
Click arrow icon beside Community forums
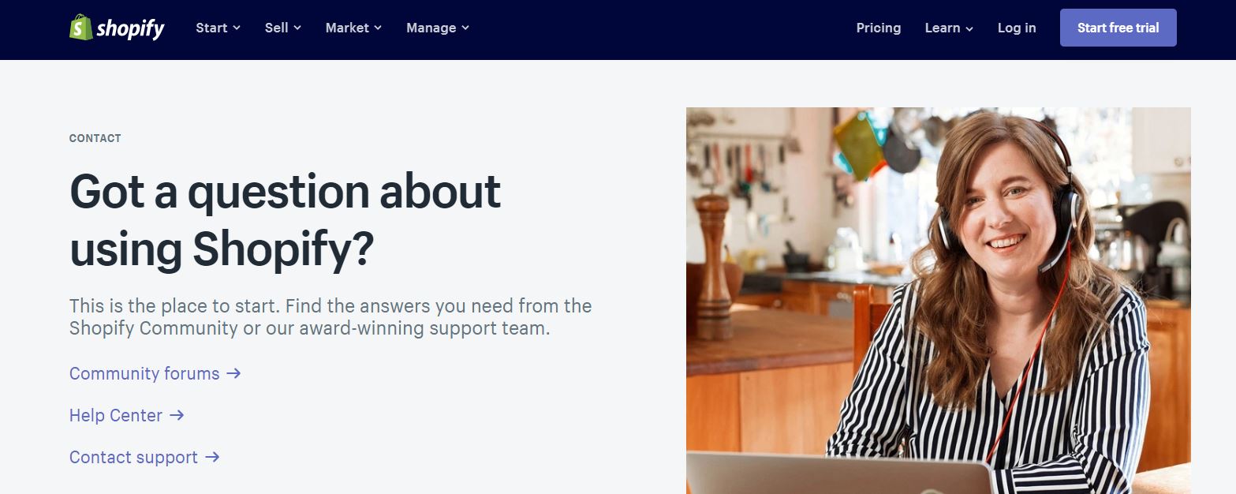(233, 373)
